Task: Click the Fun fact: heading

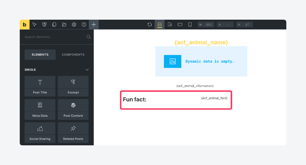Action: [134, 100]
